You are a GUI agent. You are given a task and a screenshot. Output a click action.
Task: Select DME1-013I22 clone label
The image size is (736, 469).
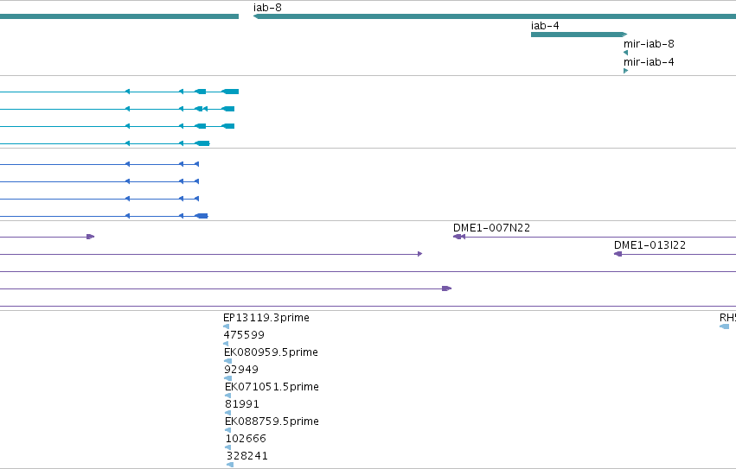[x=650, y=245]
